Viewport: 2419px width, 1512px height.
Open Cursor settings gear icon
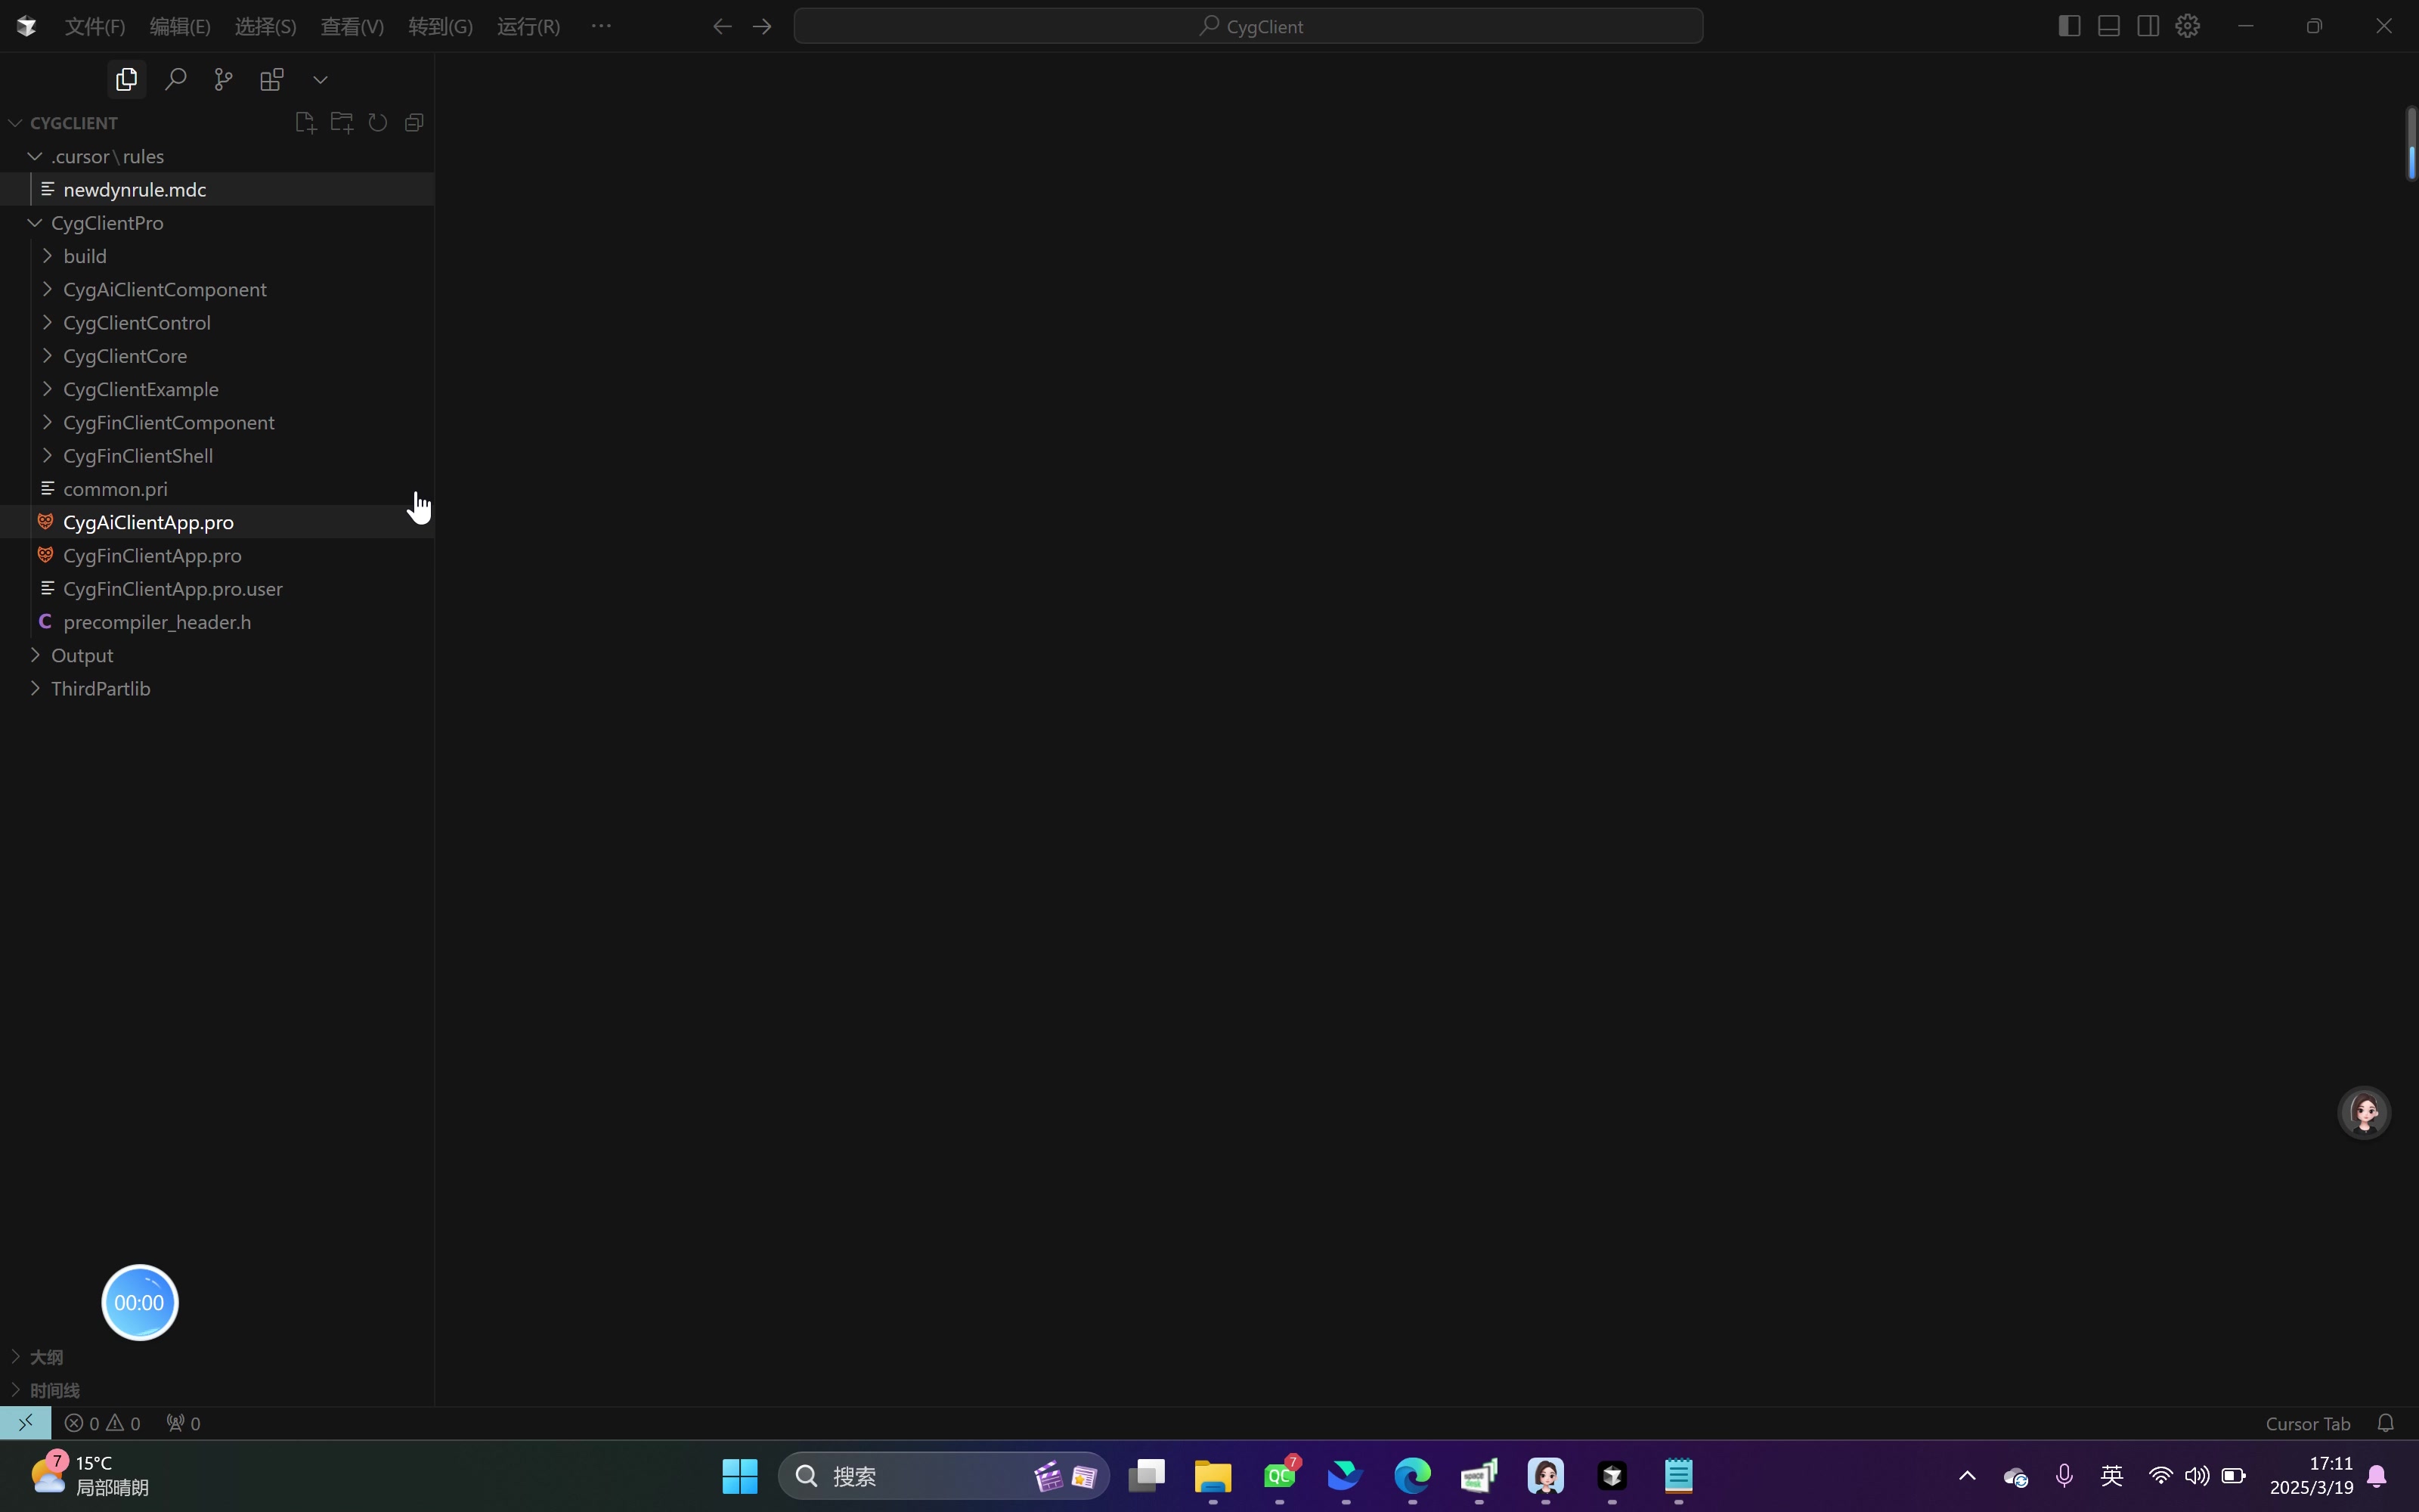pyautogui.click(x=2187, y=26)
